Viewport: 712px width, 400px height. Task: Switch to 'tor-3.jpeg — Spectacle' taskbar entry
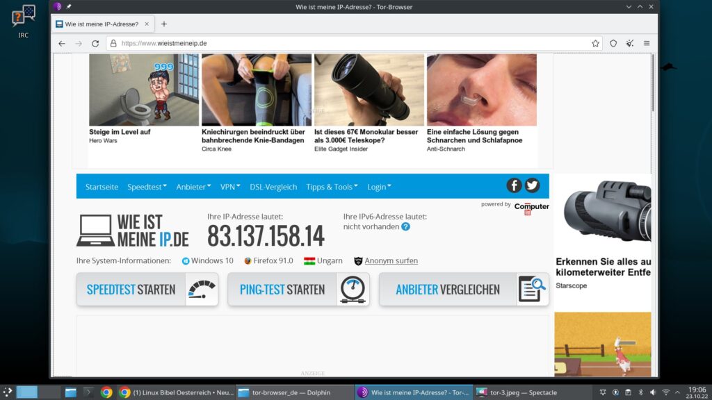(x=532, y=392)
